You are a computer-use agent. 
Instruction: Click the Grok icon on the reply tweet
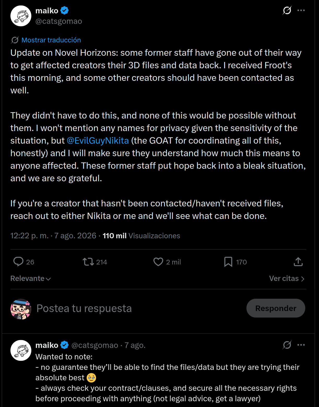287,345
